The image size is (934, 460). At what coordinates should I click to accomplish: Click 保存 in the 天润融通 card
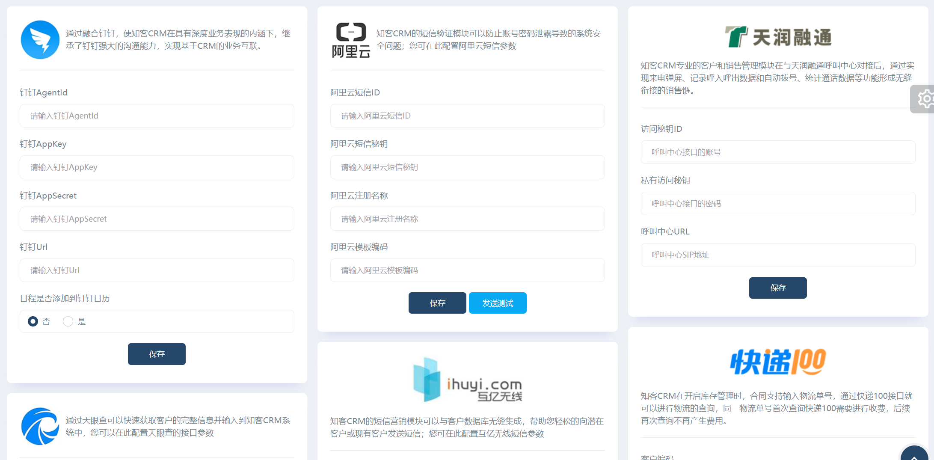click(778, 288)
